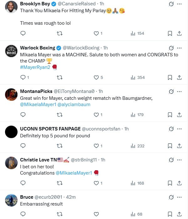Like Bruce's 'Embarrassing result' tweet
Image resolution: width=188 pixels, height=219 pixels.
(97, 214)
